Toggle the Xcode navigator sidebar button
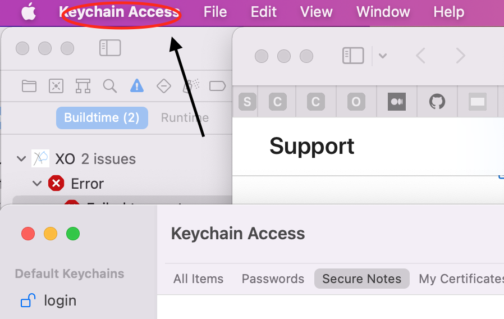The image size is (504, 319). pyautogui.click(x=110, y=48)
